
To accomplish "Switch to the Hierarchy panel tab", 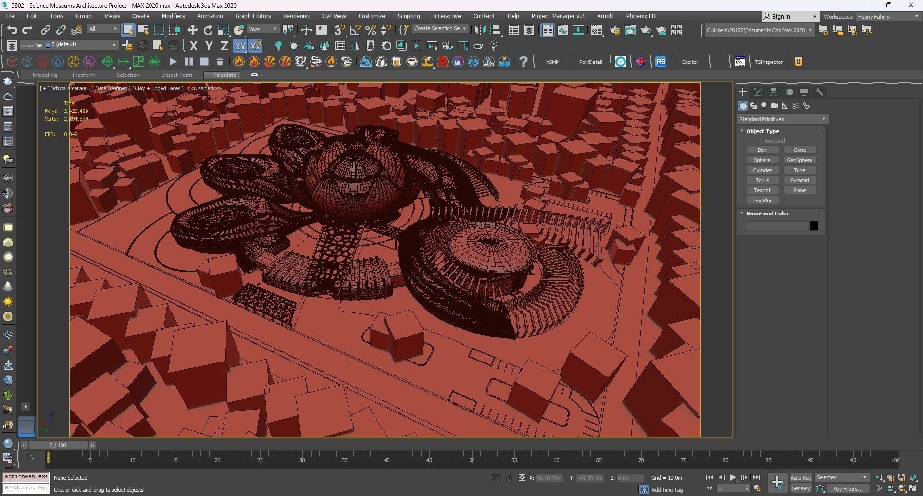I will (773, 92).
